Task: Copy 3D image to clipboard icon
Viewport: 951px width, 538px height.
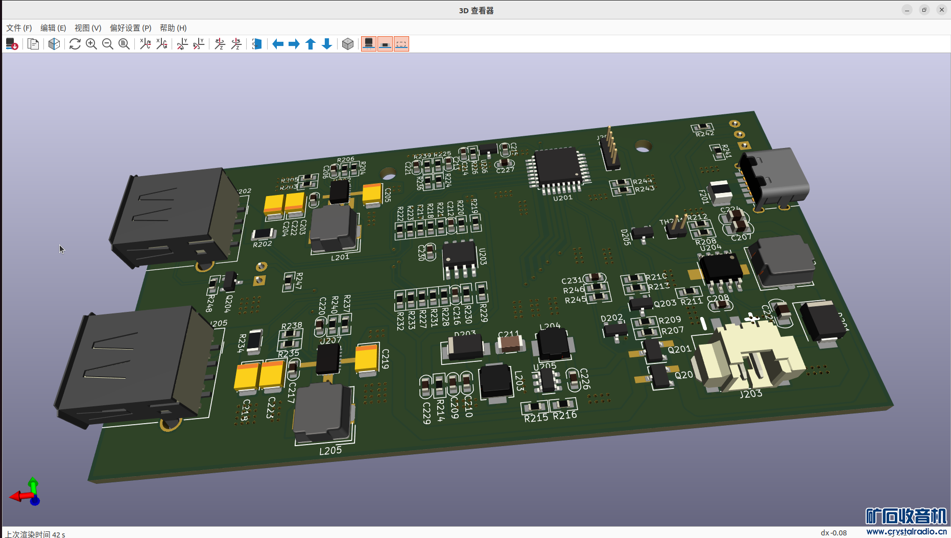Action: (33, 44)
